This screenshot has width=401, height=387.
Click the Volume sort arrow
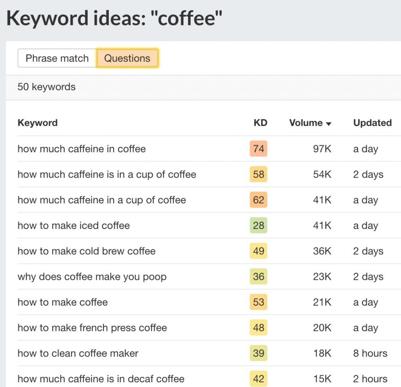click(x=329, y=123)
